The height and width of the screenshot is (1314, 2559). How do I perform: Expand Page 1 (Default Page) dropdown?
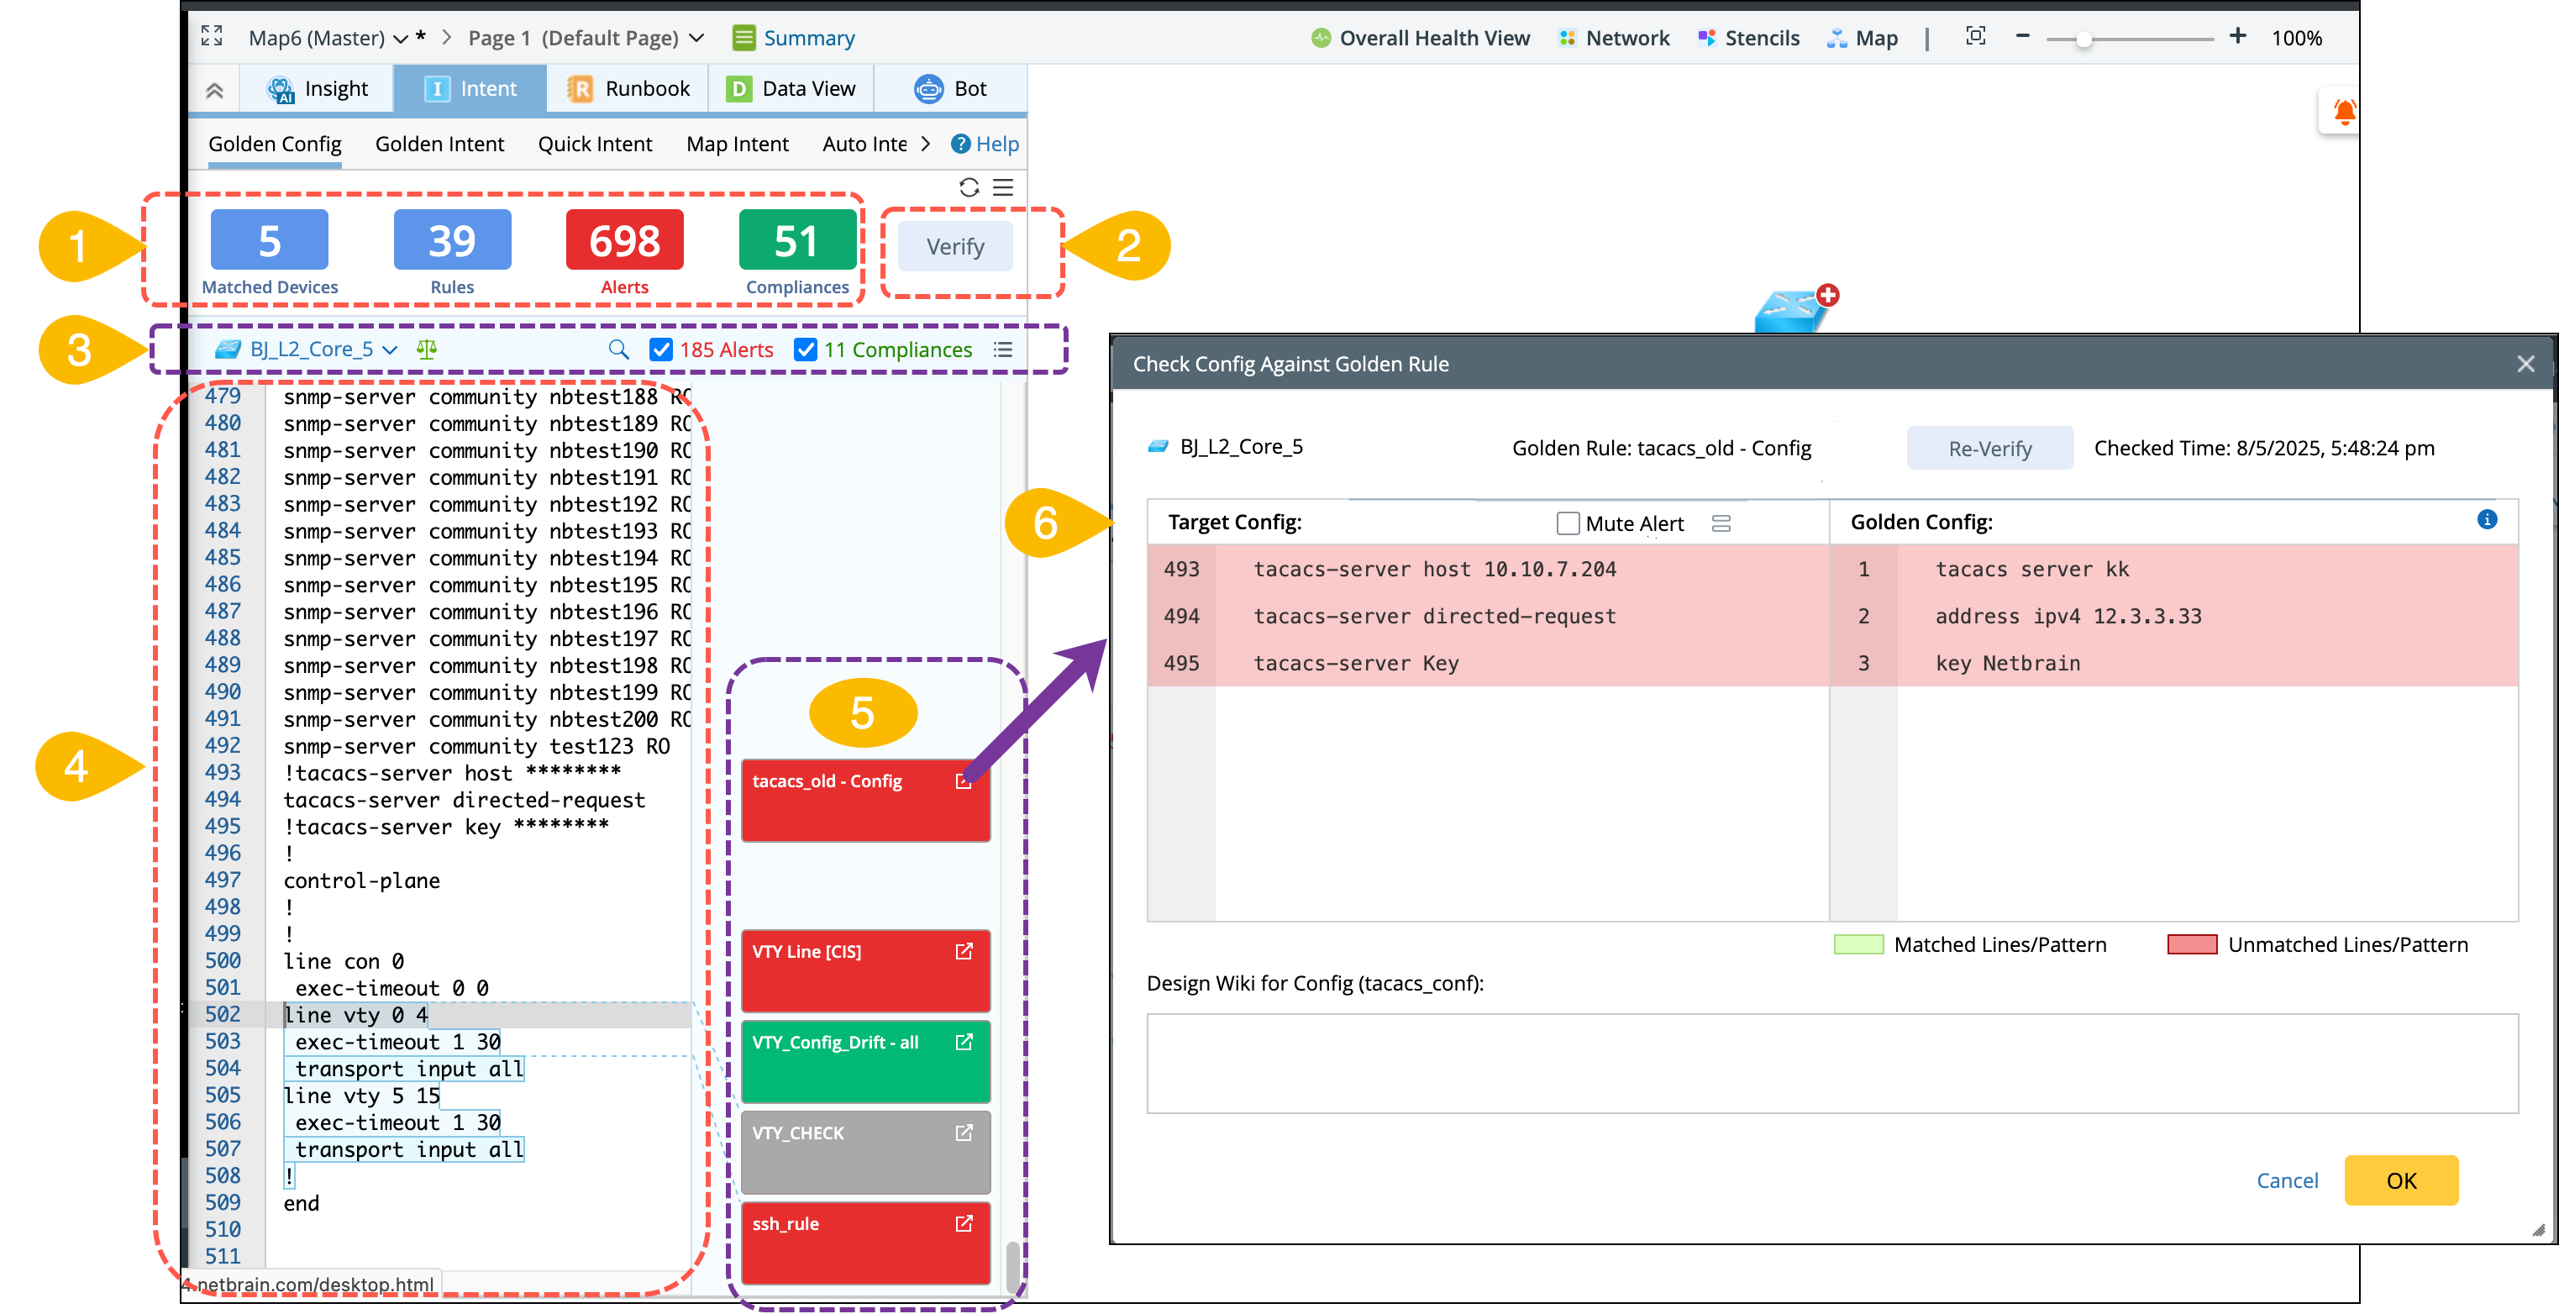coord(696,38)
